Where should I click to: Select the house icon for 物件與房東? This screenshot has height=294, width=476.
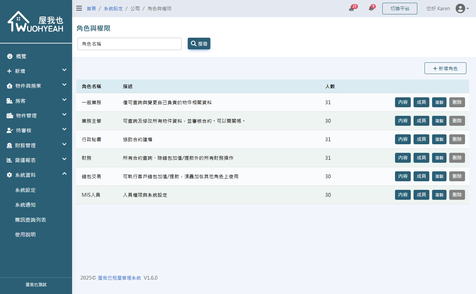9,86
